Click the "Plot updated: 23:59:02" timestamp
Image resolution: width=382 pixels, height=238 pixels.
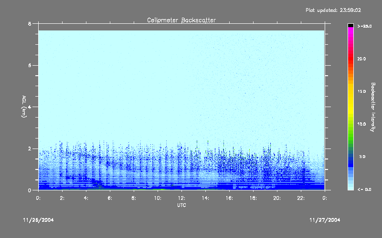pyautogui.click(x=333, y=10)
